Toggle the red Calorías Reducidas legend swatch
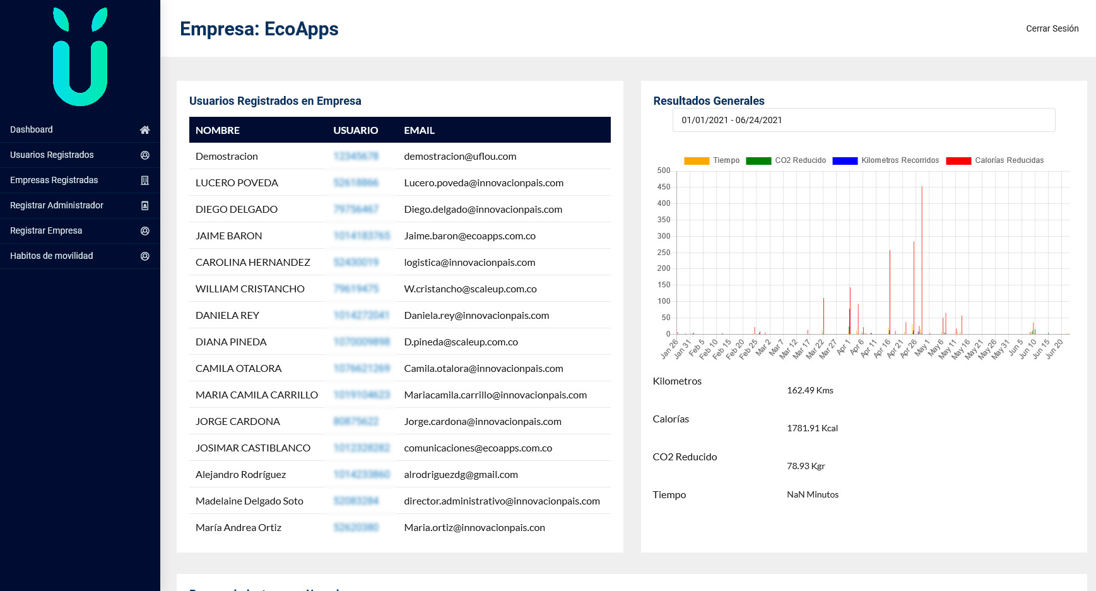The width and height of the screenshot is (1096, 591). 958,160
